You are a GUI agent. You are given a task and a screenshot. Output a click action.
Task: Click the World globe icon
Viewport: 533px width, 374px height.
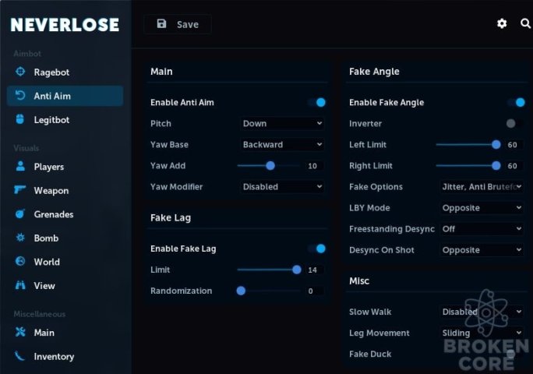point(20,261)
